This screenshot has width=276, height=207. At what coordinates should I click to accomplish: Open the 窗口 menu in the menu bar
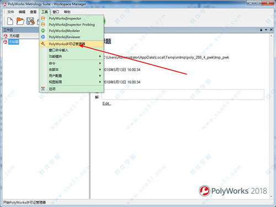[x=56, y=12]
